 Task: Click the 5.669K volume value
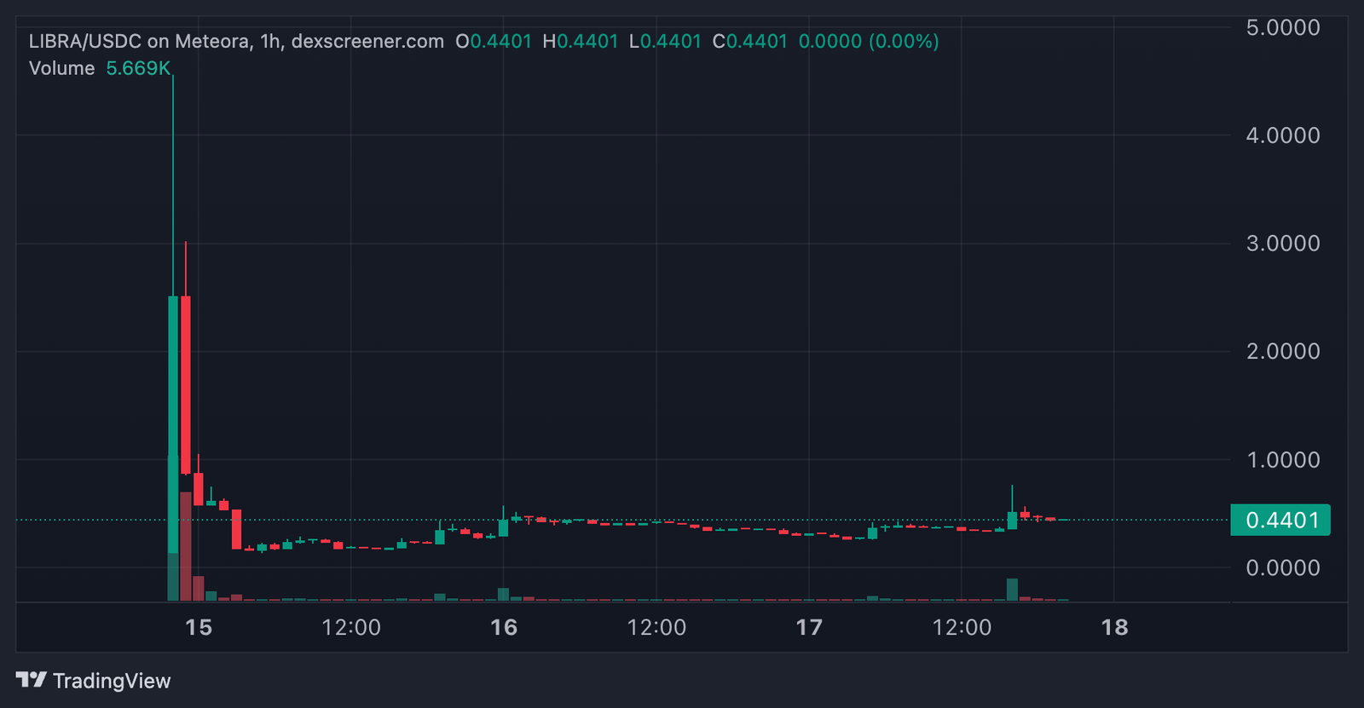pos(138,68)
